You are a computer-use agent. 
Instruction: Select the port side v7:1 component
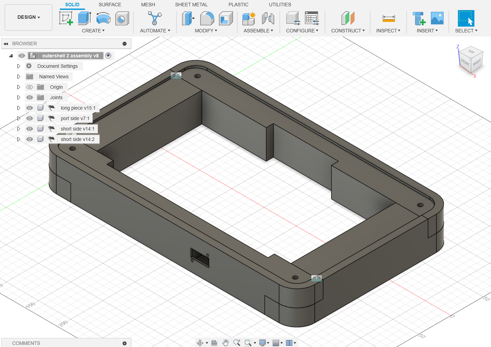pos(75,118)
